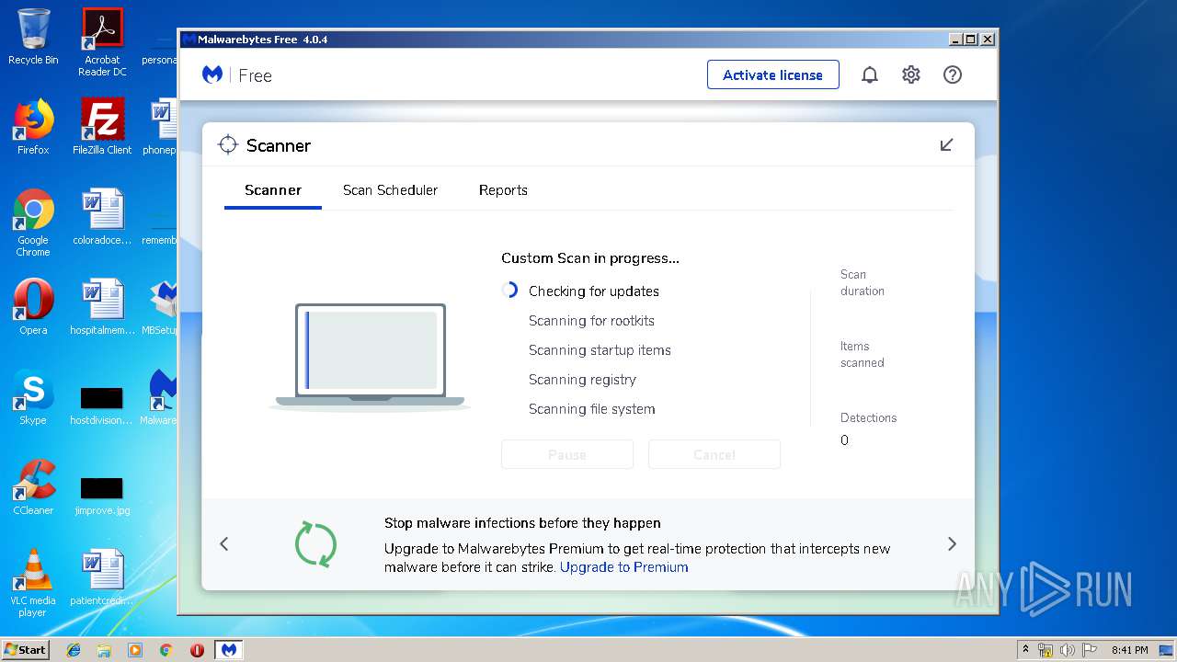1177x662 pixels.
Task: Open the Opera desktop icon
Action: 33,307
